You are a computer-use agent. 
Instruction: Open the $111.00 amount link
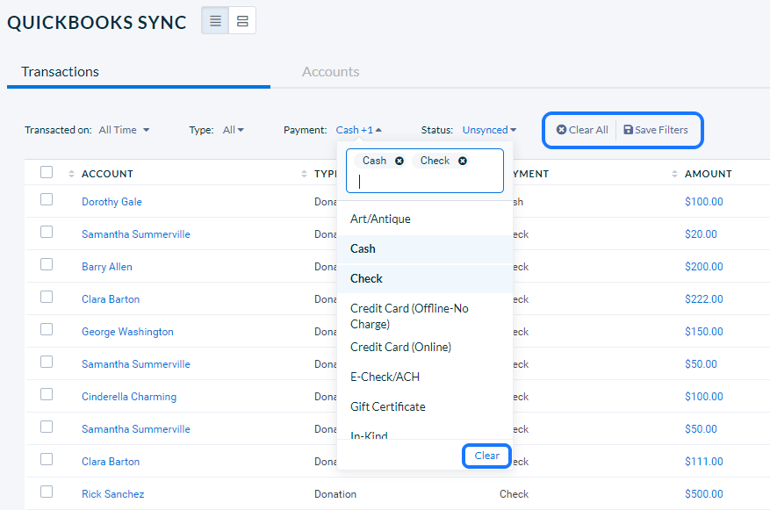[703, 462]
